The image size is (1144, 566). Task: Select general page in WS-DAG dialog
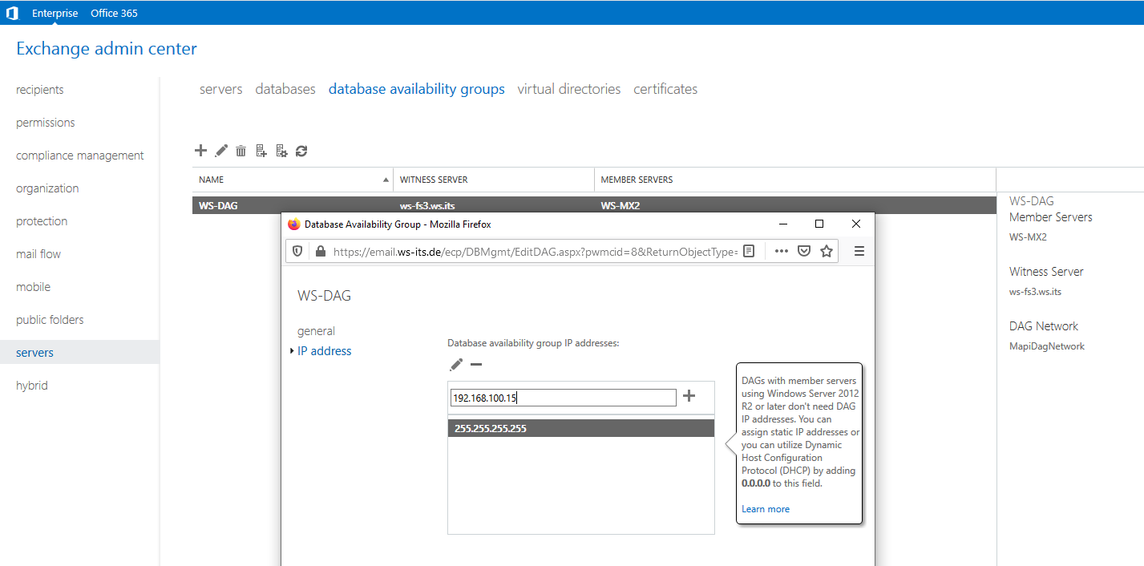pos(316,331)
